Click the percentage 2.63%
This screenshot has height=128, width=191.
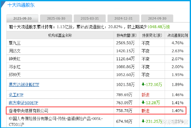[x=177, y=51]
